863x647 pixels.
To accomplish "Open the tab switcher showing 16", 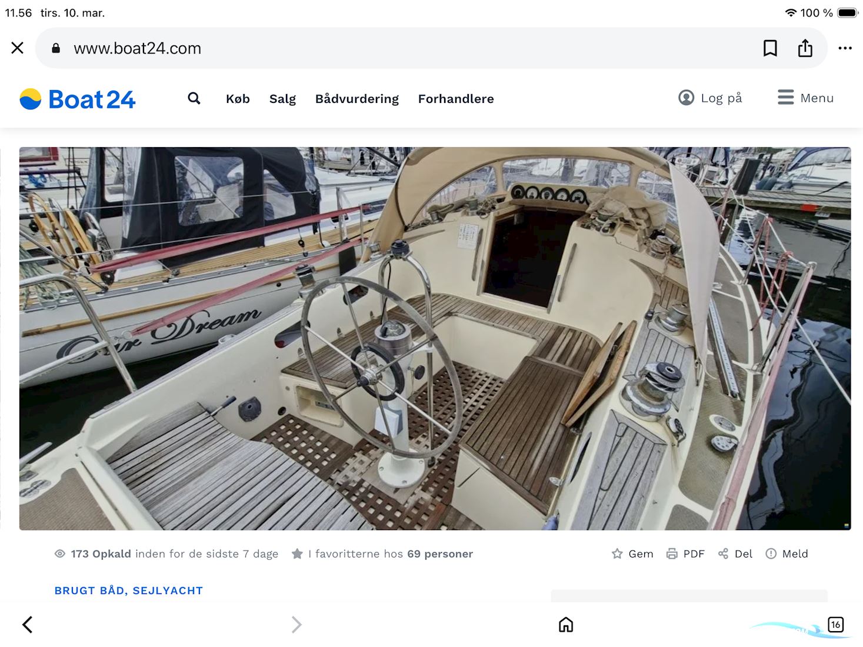I will [x=835, y=624].
